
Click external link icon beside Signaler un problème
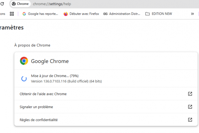190,107
